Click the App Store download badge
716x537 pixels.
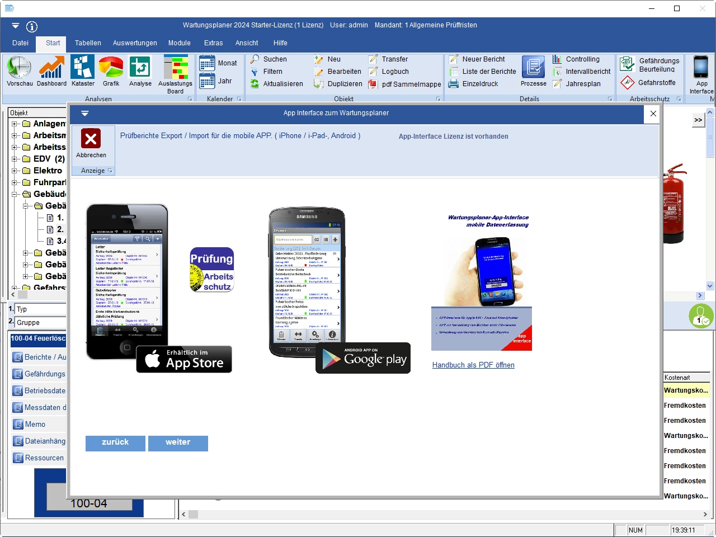[x=184, y=359]
